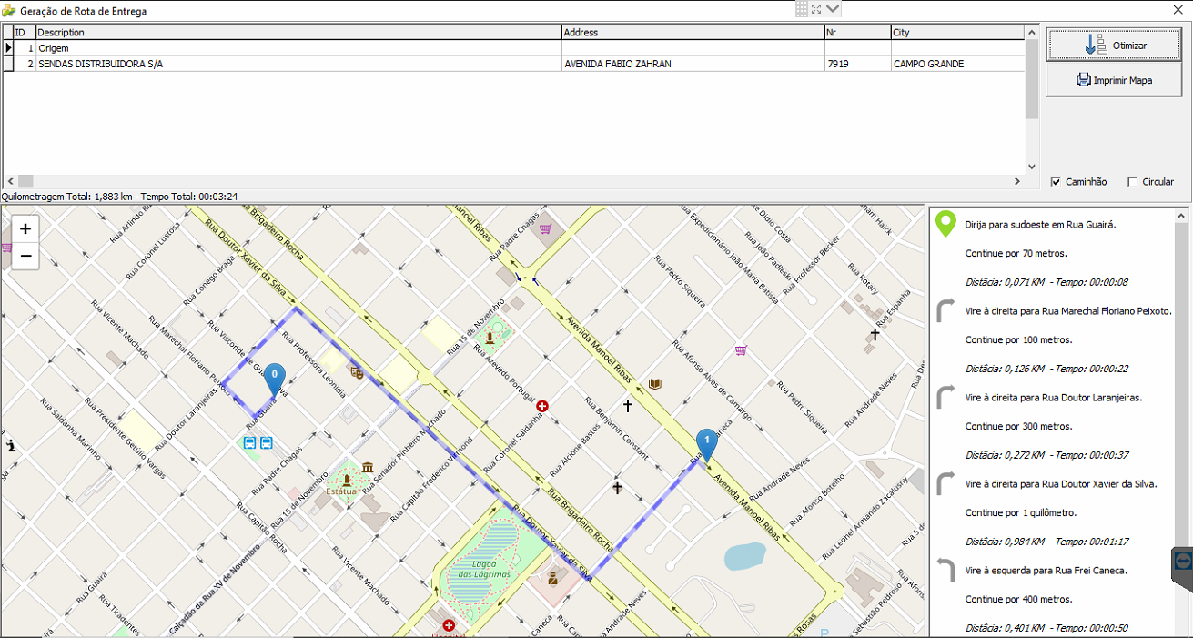Click the shopping cart icon near Rua Afonso Alves de Camargo
1193x638 pixels.
point(741,349)
